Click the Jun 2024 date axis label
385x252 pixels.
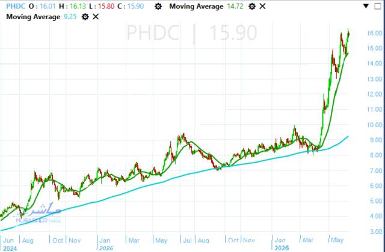pyautogui.click(x=10, y=244)
